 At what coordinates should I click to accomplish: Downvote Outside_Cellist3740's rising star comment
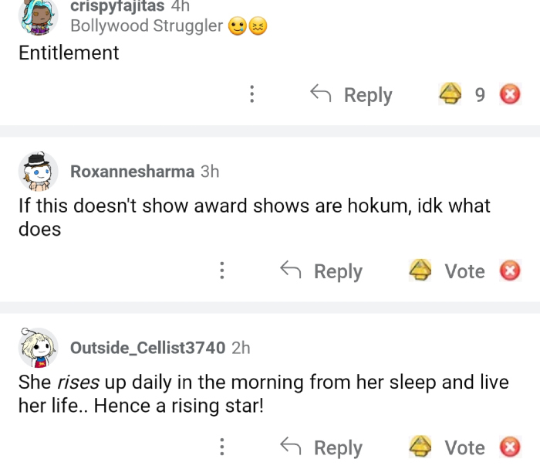(x=509, y=447)
